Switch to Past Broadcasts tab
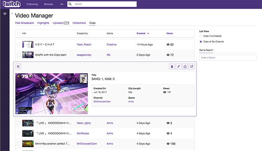Screen dimensions: 262x151 coord(25,23)
